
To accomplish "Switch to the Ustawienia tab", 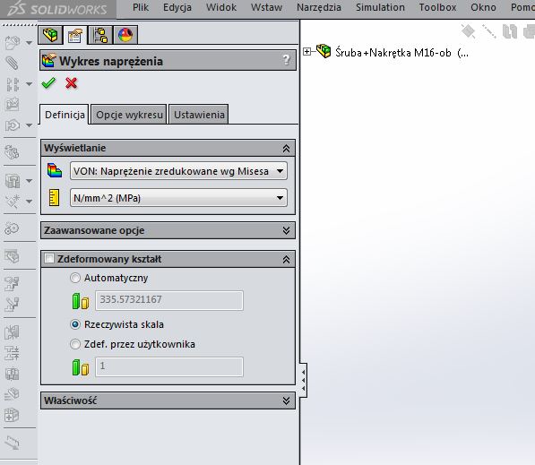I will [199, 115].
